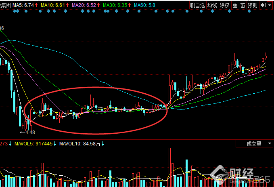Viewport: 274px width, 187px height.
Task: Open the 成交量 indicator dropdown
Action: click(254, 144)
